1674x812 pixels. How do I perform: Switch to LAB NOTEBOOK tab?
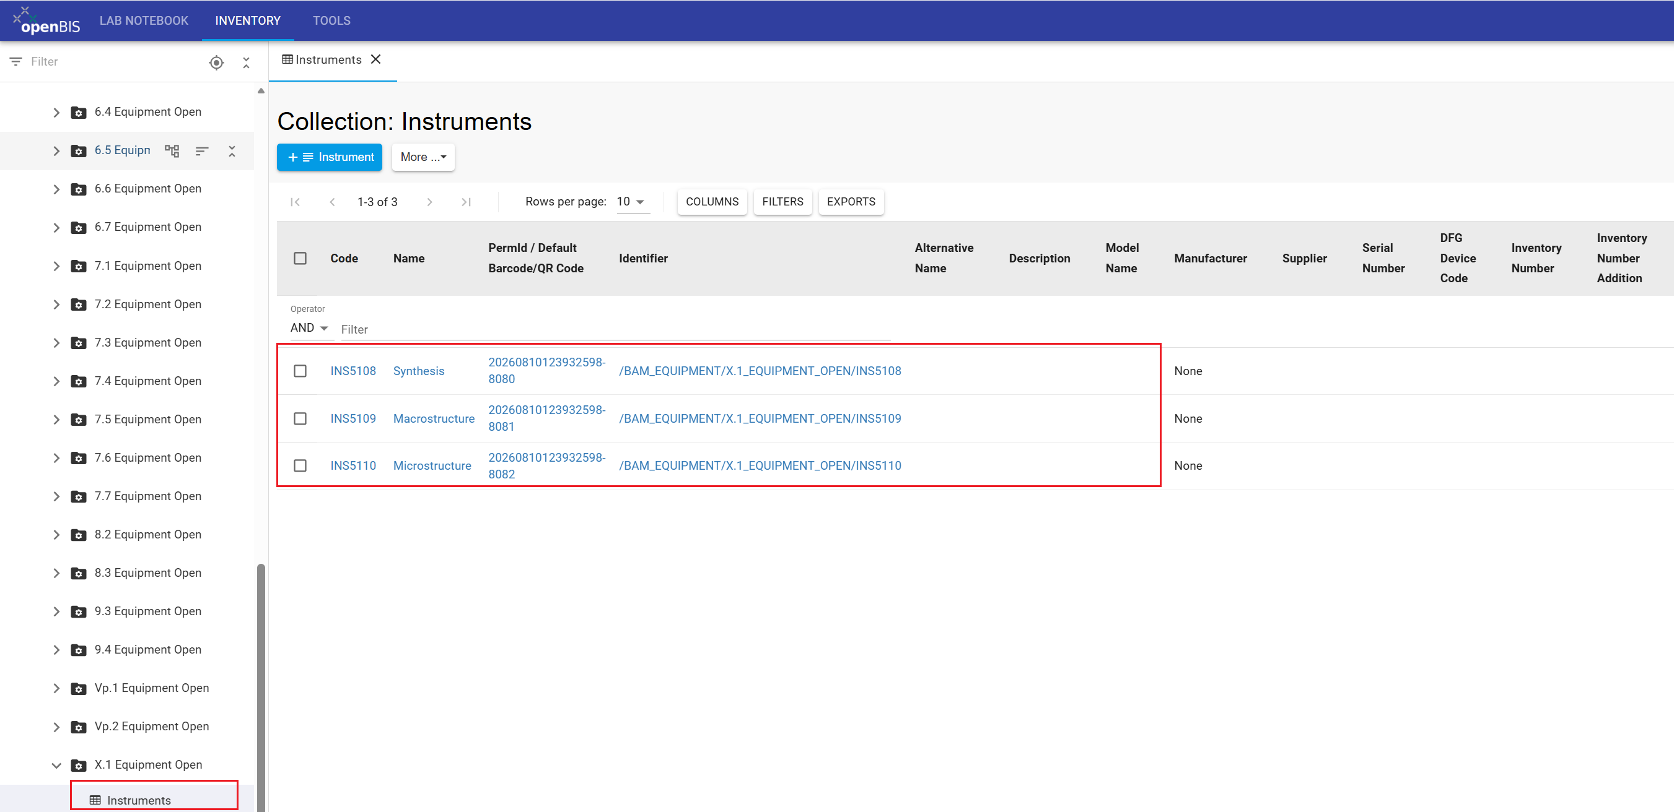(144, 21)
